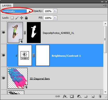Viewport: 108px width, 100px height.
Task: Click the clipping mask arrow on Brightness/Contrast 1
Action: coord(16,55)
